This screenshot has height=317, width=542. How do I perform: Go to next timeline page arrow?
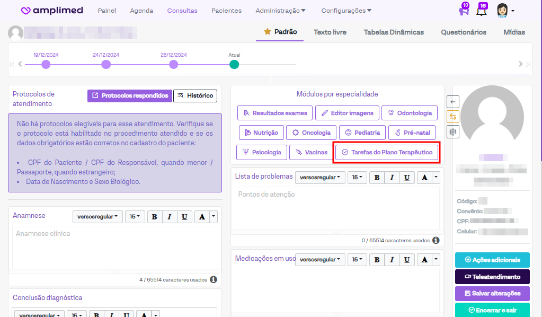(x=521, y=64)
